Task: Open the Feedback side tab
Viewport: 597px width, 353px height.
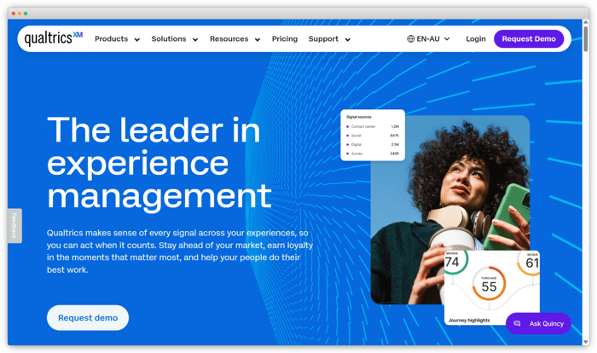Action: pyautogui.click(x=14, y=225)
